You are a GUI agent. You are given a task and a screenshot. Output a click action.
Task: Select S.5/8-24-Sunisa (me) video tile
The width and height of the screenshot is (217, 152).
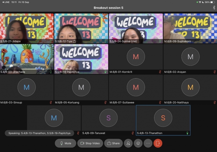point(136,28)
